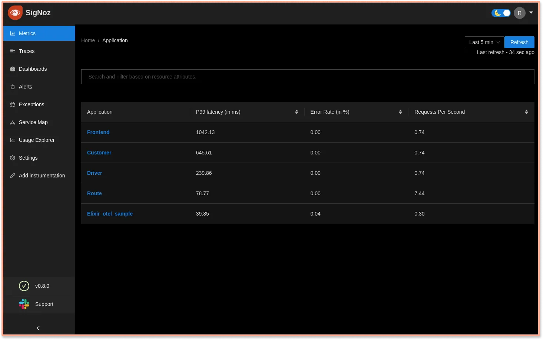Click the Exceptions bug icon

coord(13,104)
